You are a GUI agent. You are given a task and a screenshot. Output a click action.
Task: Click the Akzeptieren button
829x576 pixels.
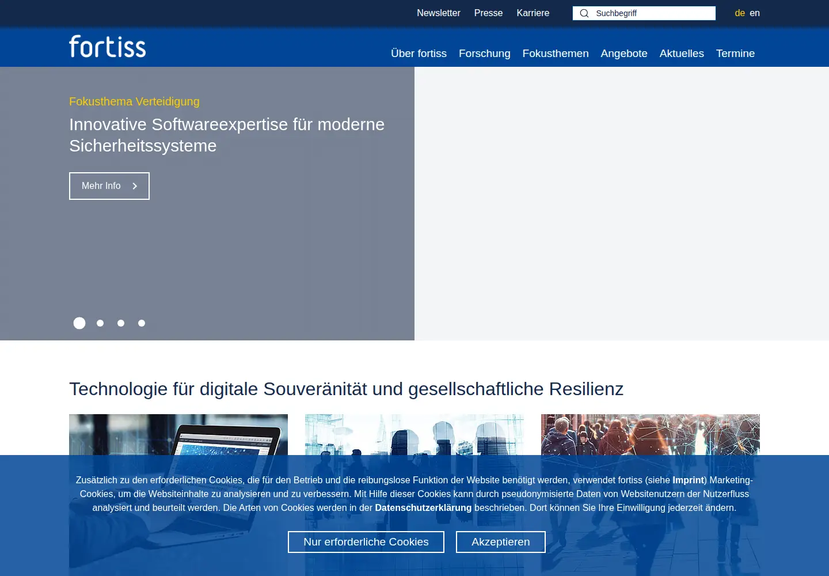pyautogui.click(x=501, y=542)
